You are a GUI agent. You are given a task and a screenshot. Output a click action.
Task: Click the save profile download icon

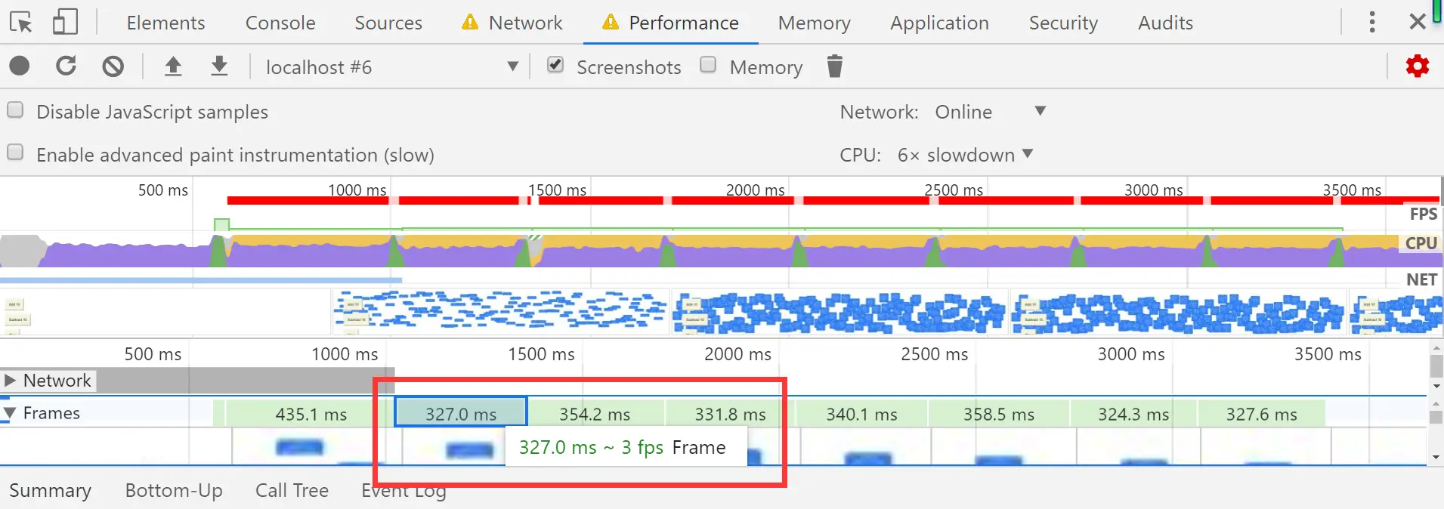[x=219, y=66]
